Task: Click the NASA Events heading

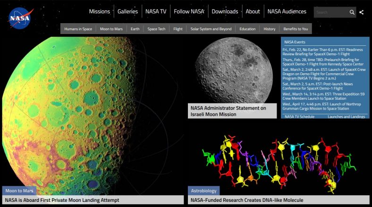Action: 295,42
